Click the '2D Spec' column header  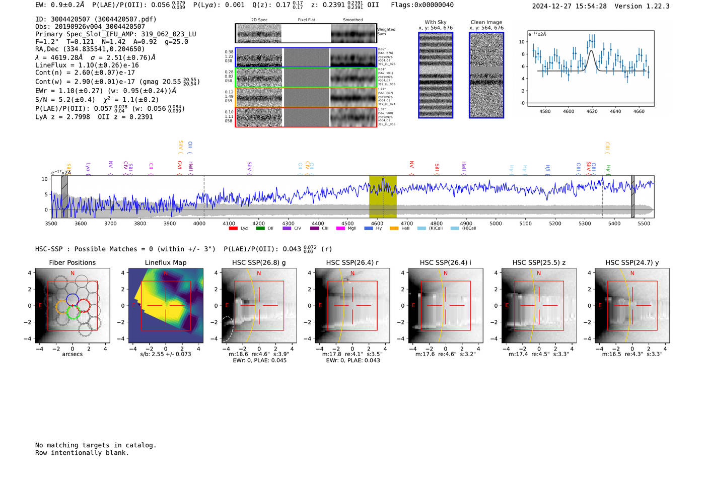pyautogui.click(x=259, y=20)
